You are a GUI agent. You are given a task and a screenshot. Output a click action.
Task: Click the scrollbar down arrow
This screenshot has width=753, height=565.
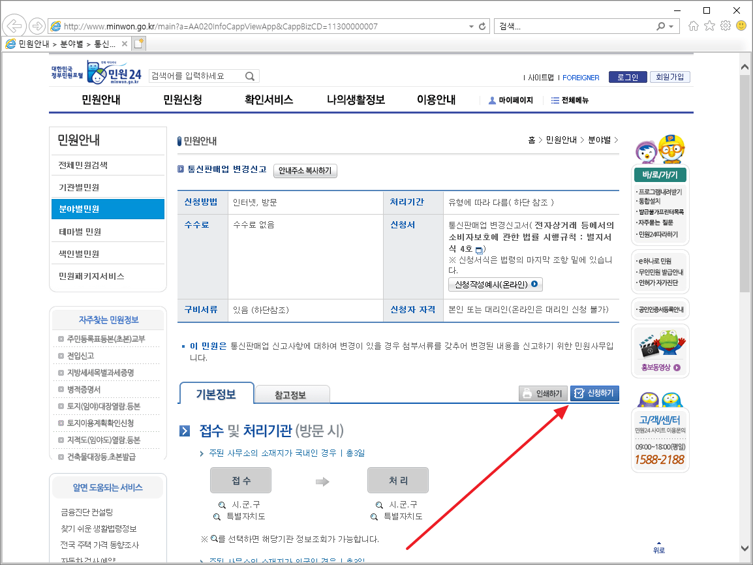click(x=745, y=548)
